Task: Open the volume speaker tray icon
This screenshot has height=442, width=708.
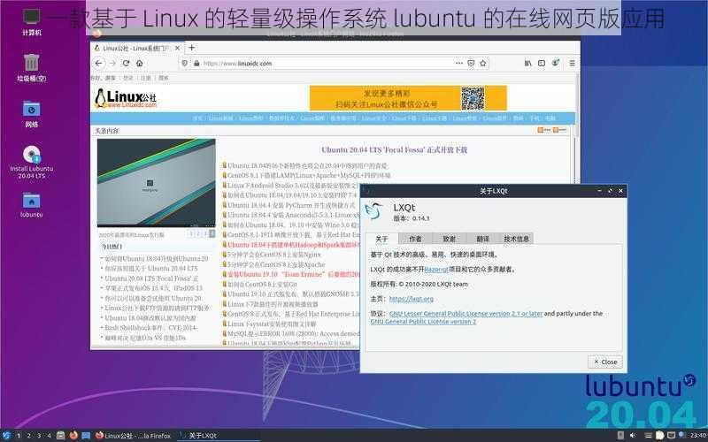Action: 633,435
